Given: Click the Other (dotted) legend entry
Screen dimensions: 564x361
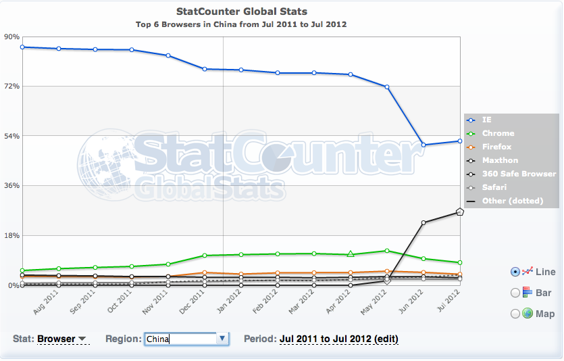Looking at the screenshot, I should coord(503,201).
